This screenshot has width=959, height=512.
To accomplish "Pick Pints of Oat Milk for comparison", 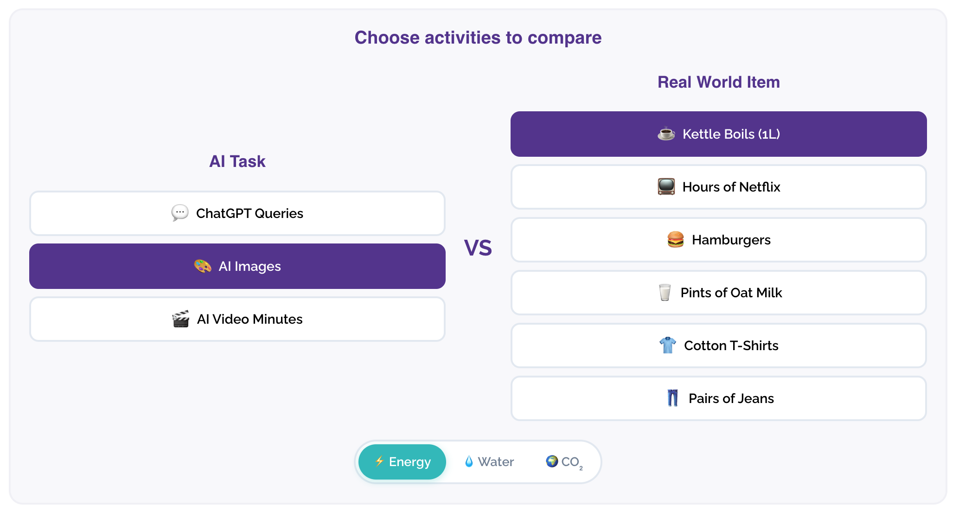I will pos(719,293).
